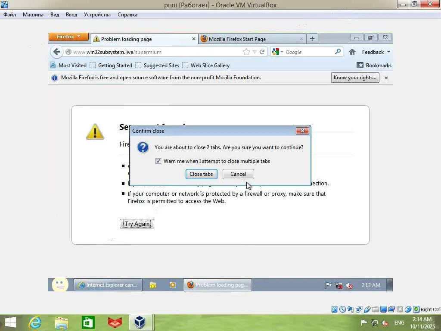Open the Машина menu

33,15
